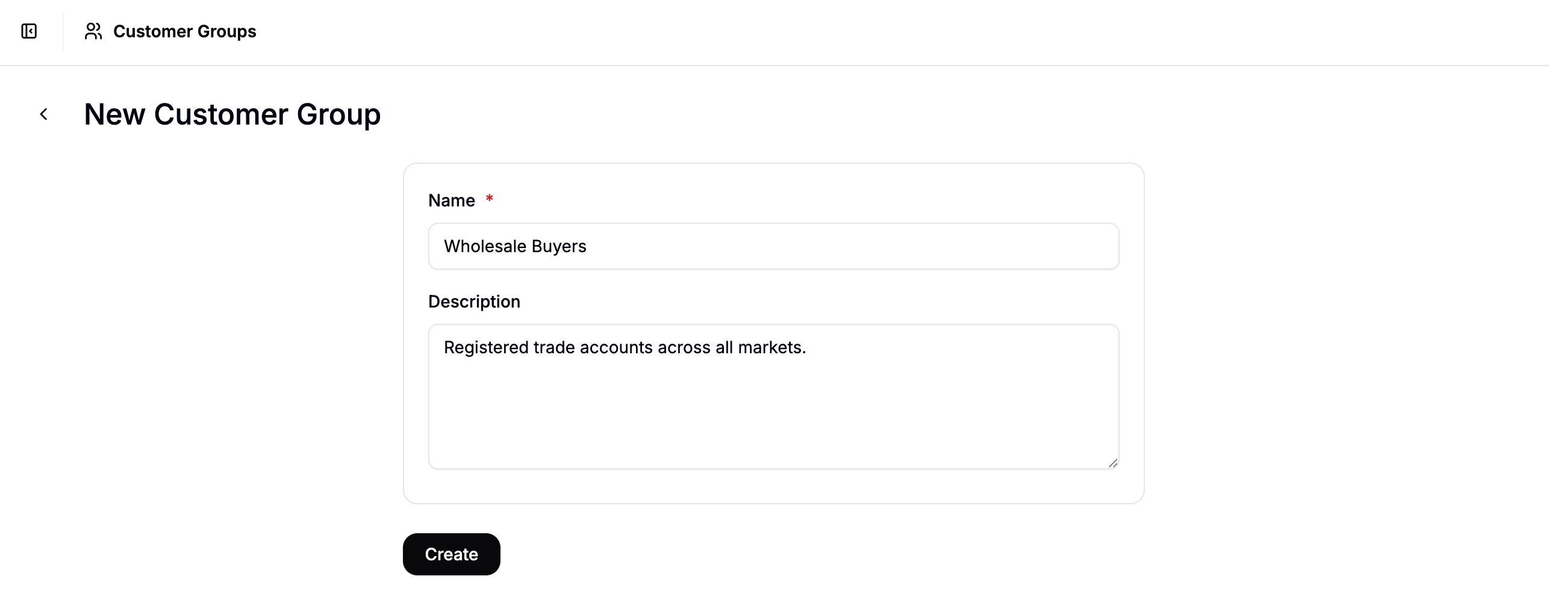Click Create to save the group
The height and width of the screenshot is (591, 1549).
(451, 553)
